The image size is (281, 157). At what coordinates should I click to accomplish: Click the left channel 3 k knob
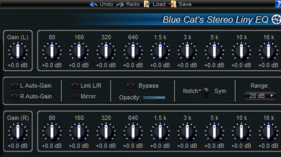coord(187,51)
